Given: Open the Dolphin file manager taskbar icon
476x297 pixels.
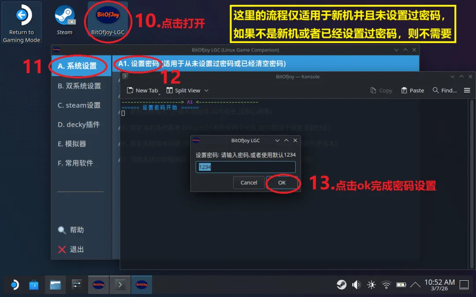Looking at the screenshot, I should 55,285.
